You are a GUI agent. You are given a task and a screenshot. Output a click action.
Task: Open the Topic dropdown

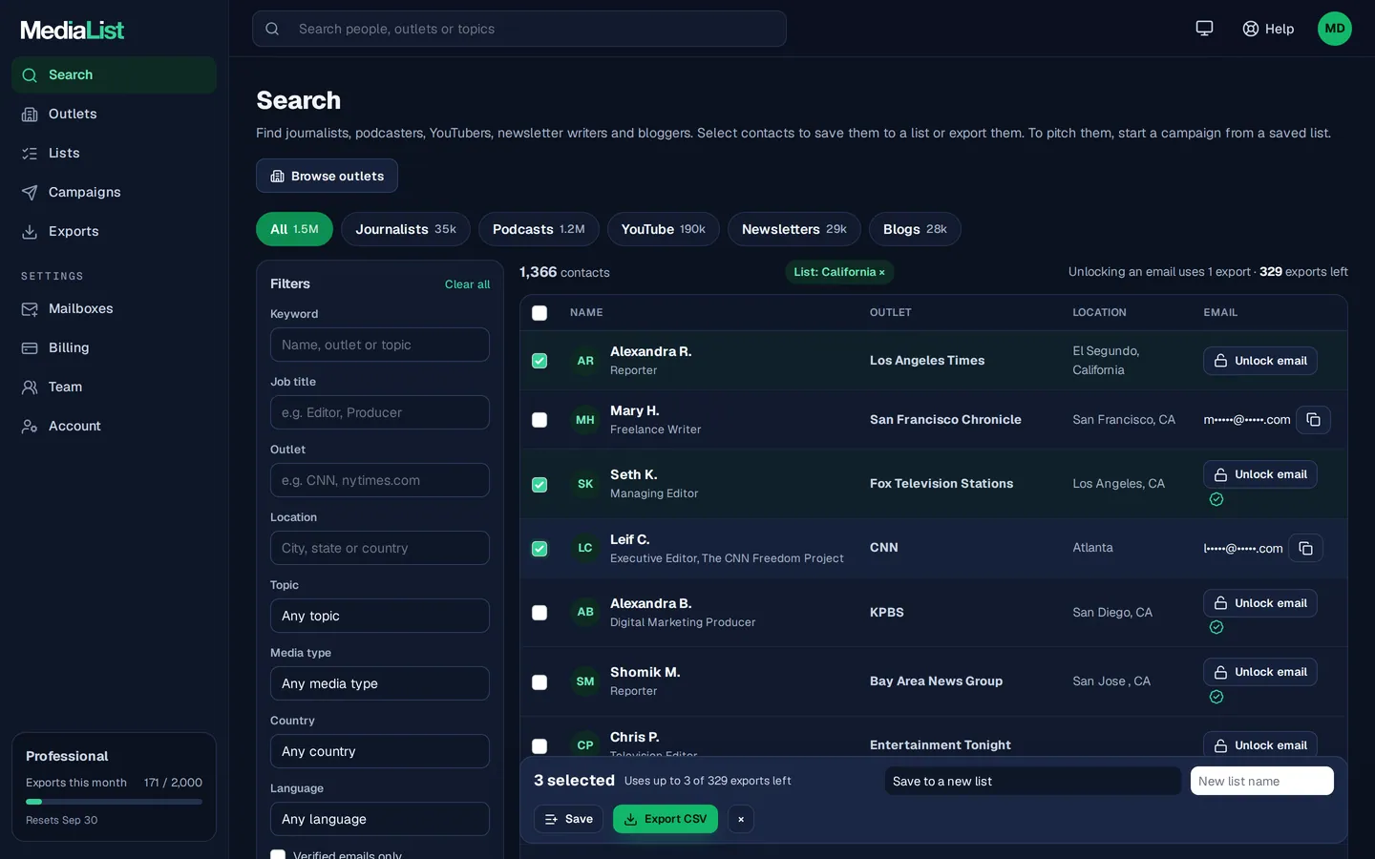pyautogui.click(x=380, y=616)
